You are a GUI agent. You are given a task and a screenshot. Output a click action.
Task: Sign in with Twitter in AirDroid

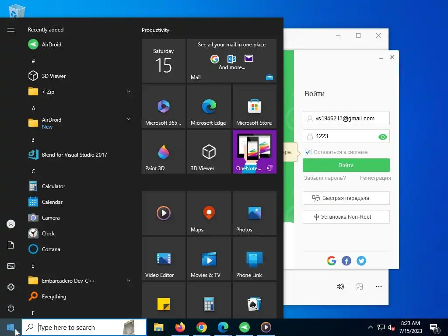(361, 261)
